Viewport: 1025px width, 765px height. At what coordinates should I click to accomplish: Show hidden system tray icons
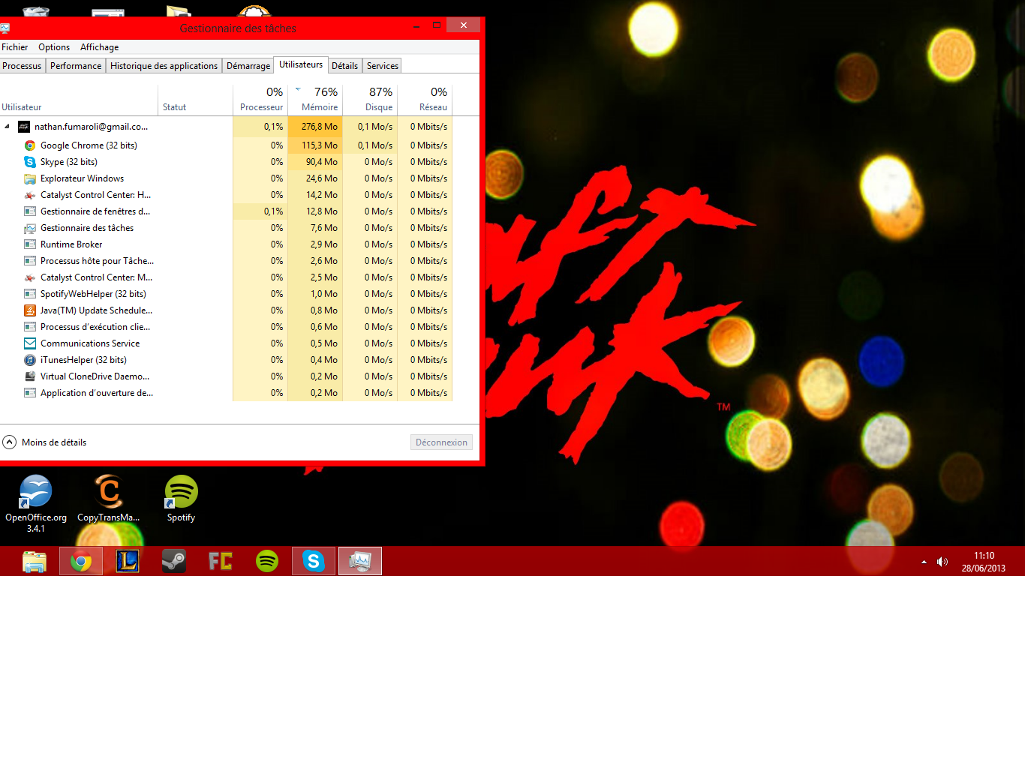click(924, 562)
